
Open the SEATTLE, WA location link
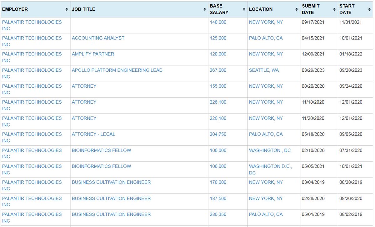pos(264,70)
